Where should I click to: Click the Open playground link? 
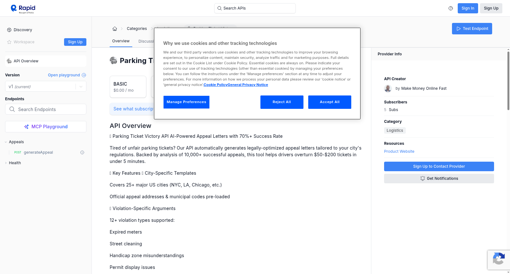(67, 75)
